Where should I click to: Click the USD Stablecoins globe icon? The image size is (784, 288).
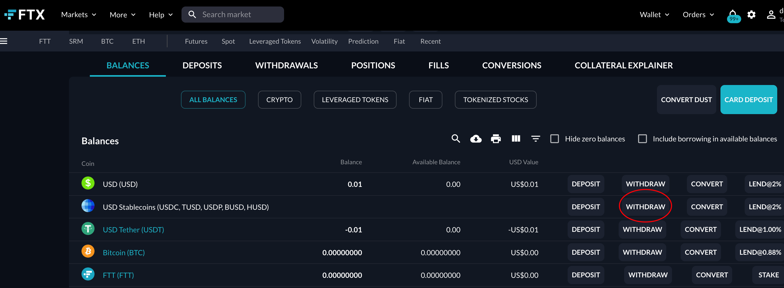[88, 206]
